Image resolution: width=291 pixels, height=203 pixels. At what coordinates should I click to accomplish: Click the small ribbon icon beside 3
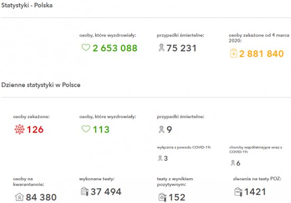click(160, 158)
